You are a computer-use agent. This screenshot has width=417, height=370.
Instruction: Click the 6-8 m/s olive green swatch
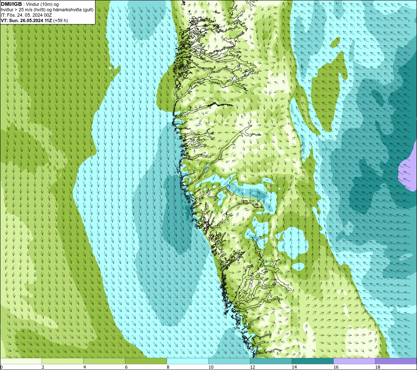coord(146,361)
